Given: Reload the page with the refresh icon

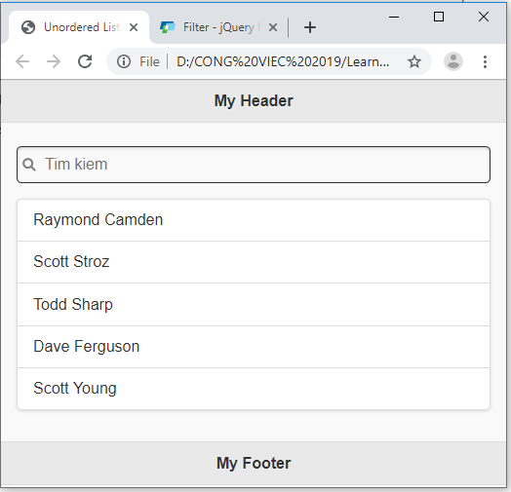Looking at the screenshot, I should point(85,61).
